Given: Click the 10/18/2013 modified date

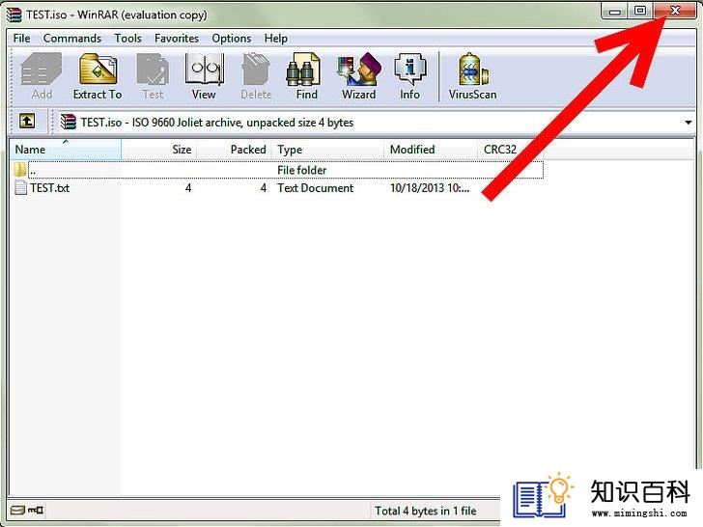Looking at the screenshot, I should pyautogui.click(x=430, y=188).
